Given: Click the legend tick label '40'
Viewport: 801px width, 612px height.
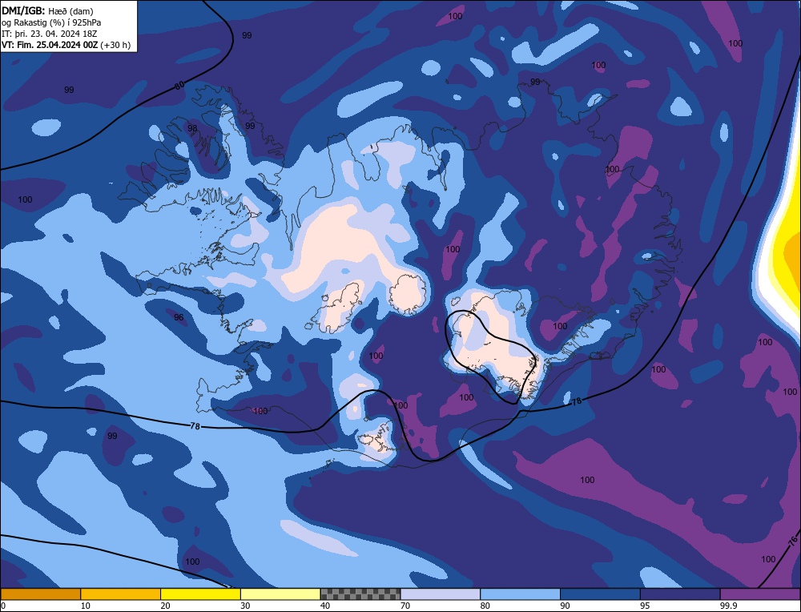Looking at the screenshot, I should point(325,606).
